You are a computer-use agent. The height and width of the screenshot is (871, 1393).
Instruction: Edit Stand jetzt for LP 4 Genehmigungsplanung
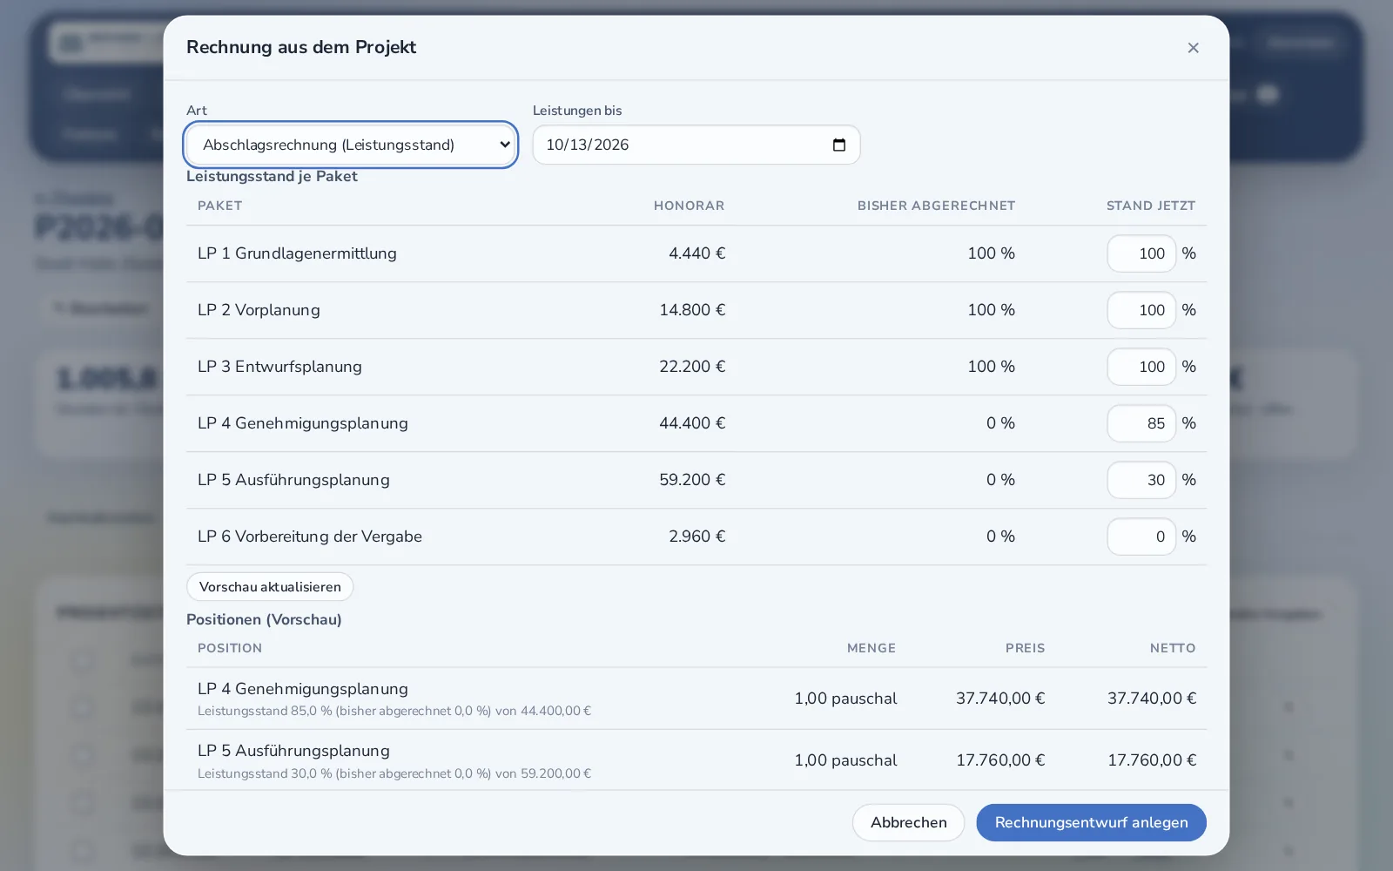point(1141,423)
